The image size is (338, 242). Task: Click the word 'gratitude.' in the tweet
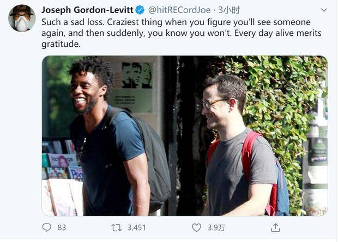pos(61,44)
